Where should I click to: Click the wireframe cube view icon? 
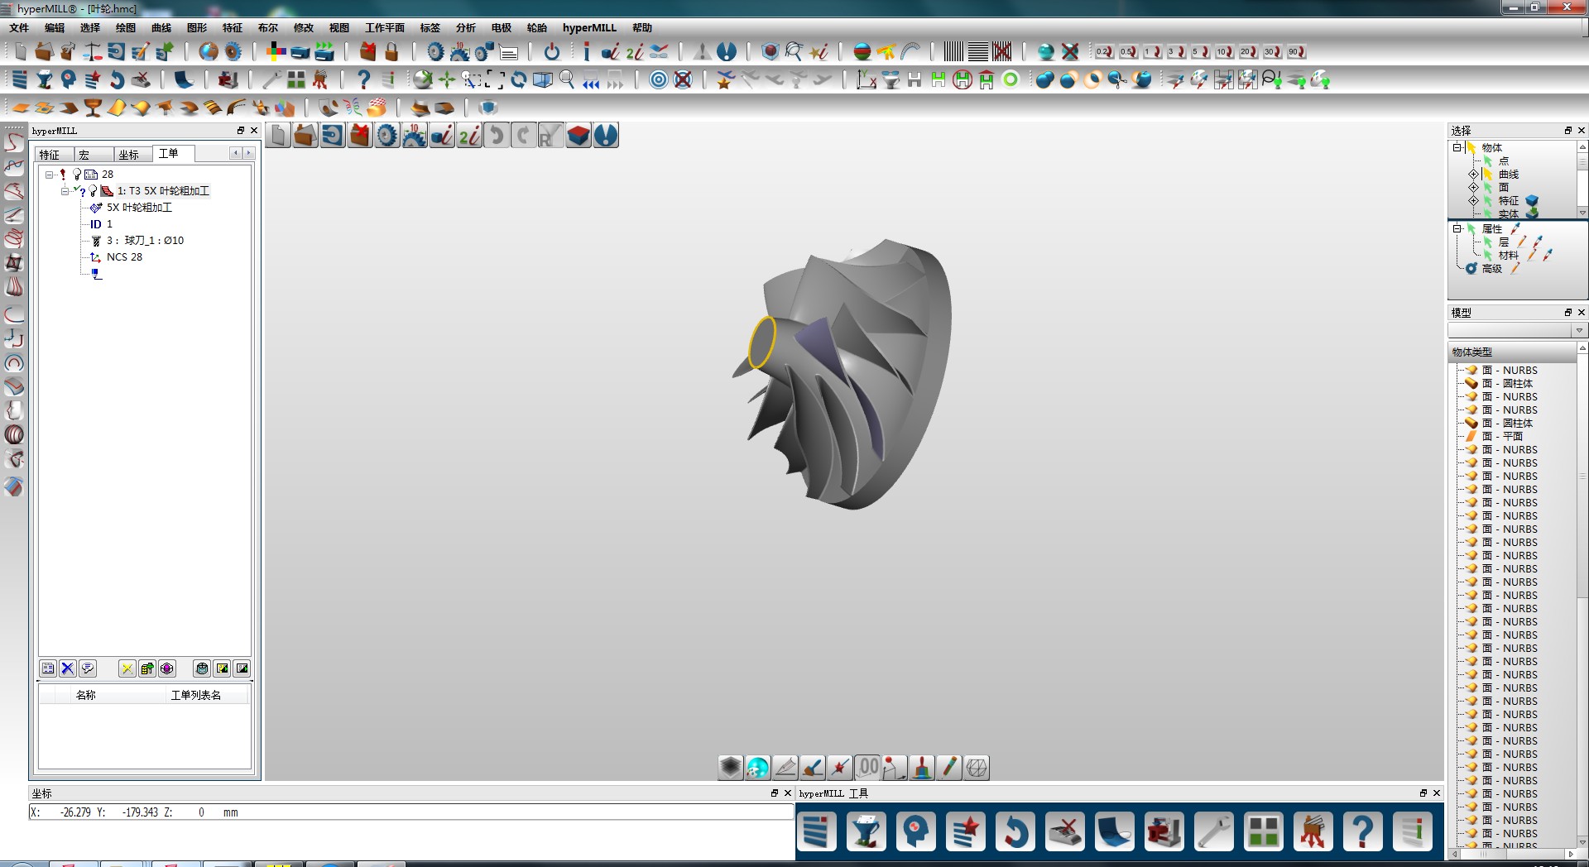[x=543, y=79]
